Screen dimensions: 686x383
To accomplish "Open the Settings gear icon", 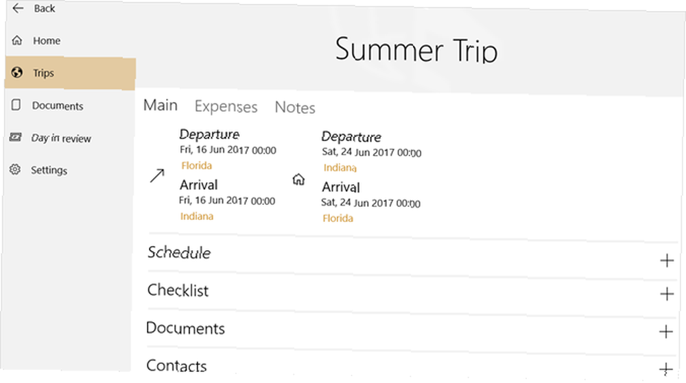I will (x=15, y=169).
